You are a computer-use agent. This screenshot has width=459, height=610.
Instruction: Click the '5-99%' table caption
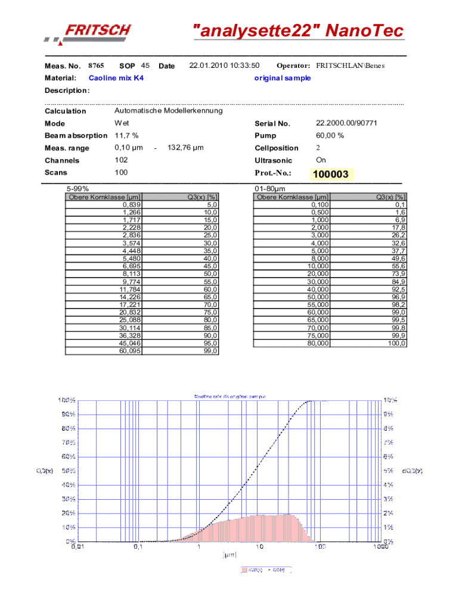pos(77,189)
